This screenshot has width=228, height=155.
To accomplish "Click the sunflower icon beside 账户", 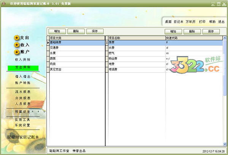I will [x=17, y=52].
